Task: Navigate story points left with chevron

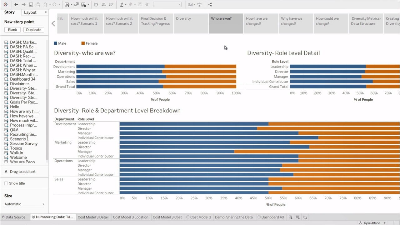Action: point(53,23)
